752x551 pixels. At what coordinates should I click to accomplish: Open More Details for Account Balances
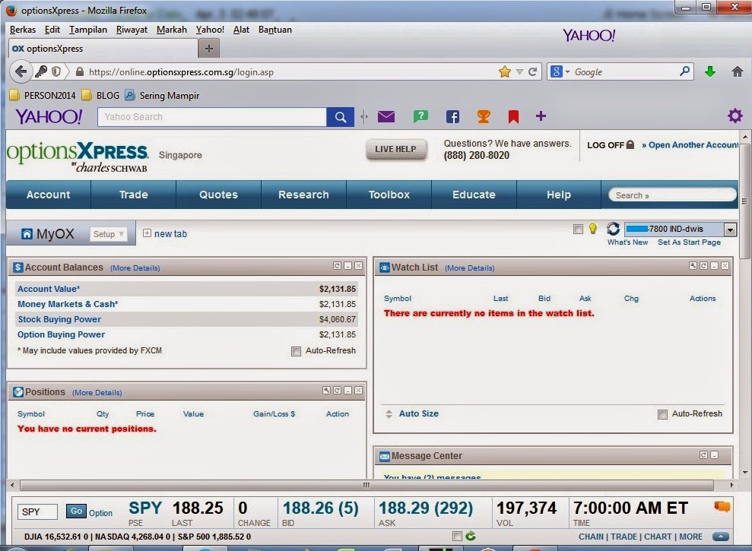135,268
